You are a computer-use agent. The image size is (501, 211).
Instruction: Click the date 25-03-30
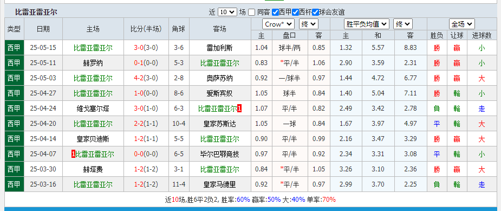[43, 169]
